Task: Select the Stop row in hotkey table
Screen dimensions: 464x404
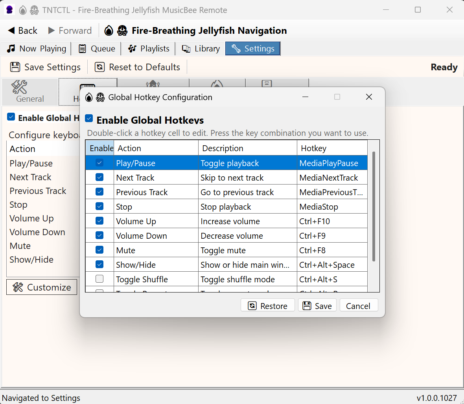Action: (x=157, y=207)
